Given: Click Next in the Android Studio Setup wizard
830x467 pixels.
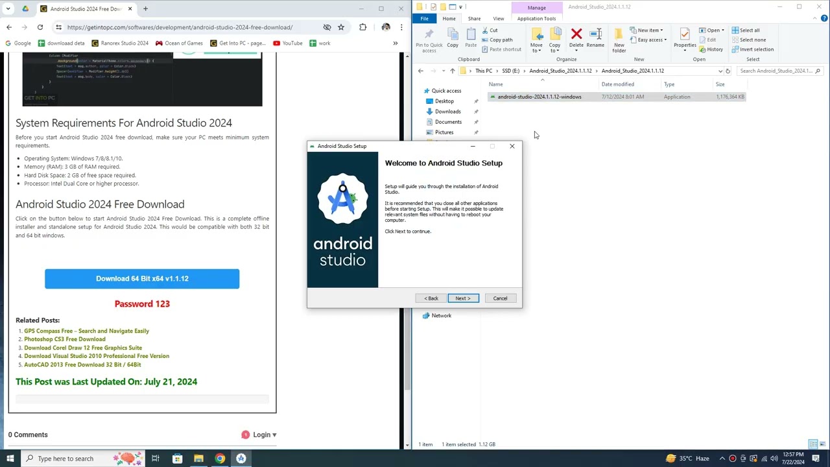Looking at the screenshot, I should [x=463, y=298].
